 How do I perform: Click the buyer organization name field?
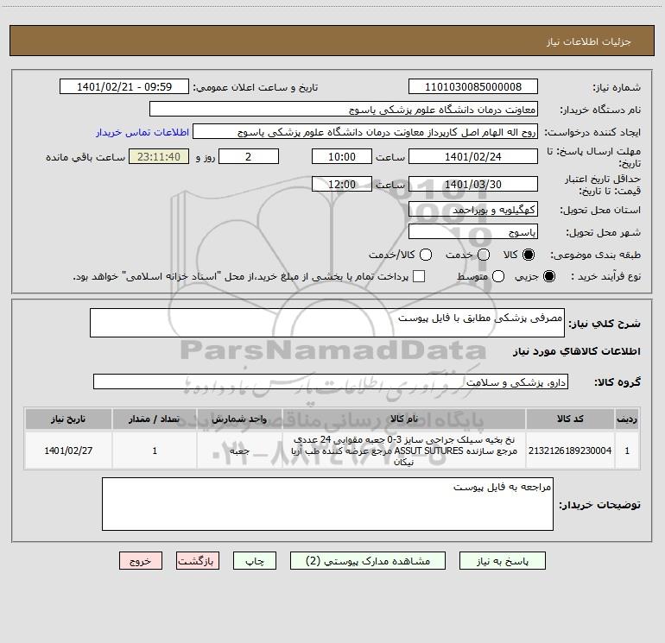(344, 110)
